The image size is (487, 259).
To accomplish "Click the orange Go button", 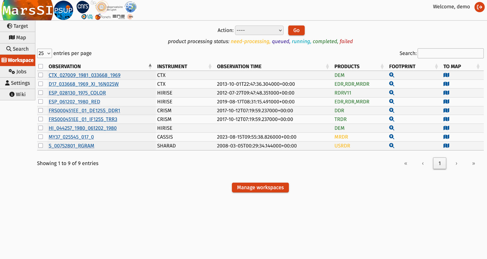I will pos(296,30).
